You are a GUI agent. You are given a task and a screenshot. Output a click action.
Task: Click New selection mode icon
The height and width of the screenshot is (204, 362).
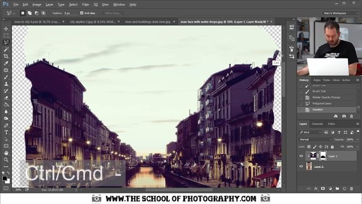pos(23,13)
